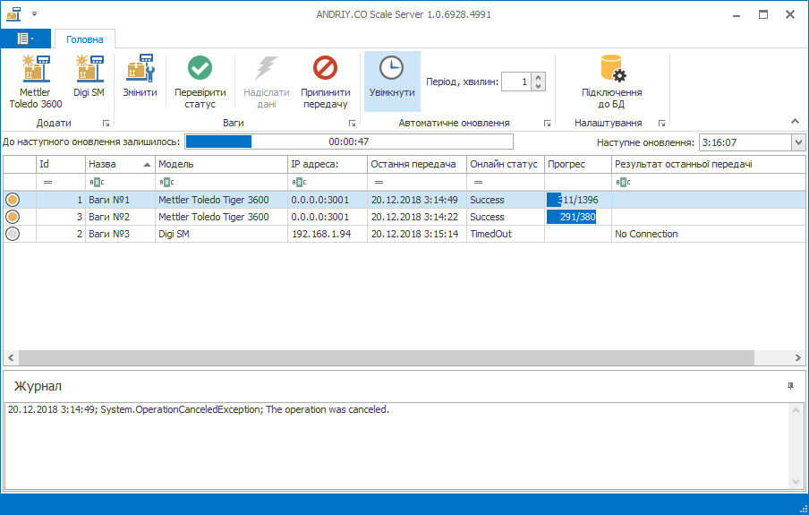This screenshot has height=515, width=809.
Task: Click 20.12.2018 3:14:22 transfer cell
Action: [x=415, y=217]
